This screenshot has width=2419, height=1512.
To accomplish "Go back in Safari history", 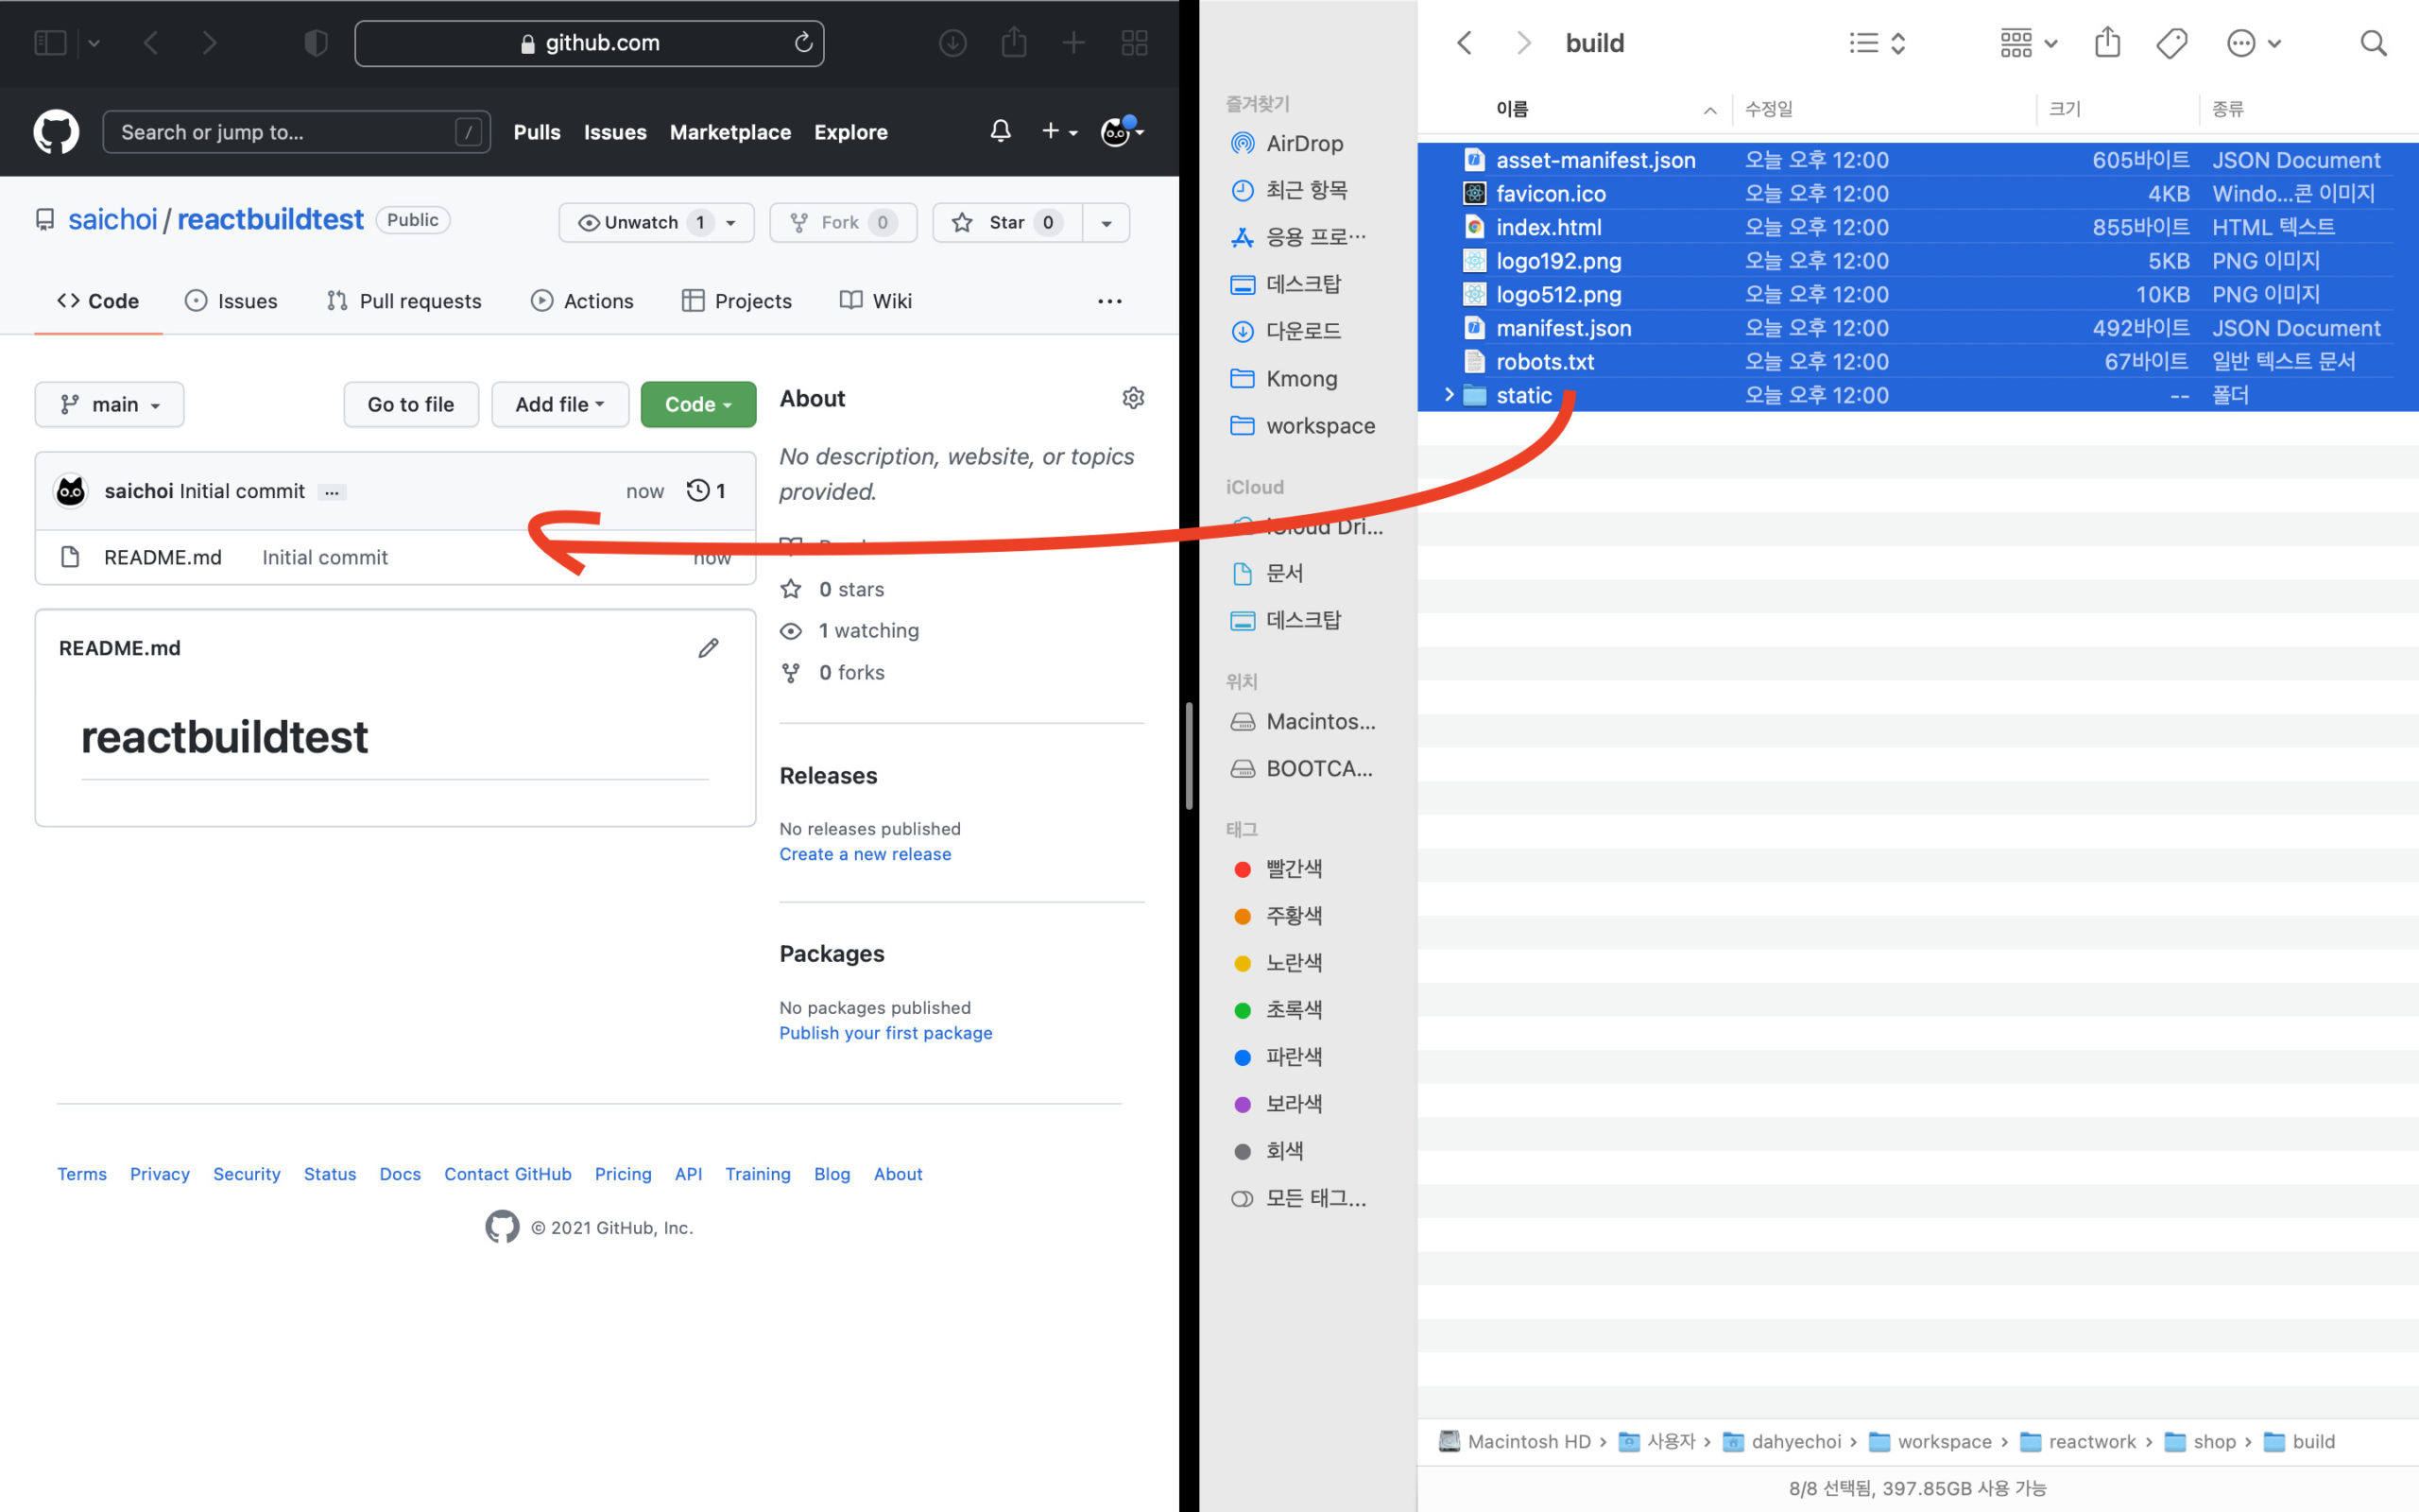I will [151, 43].
